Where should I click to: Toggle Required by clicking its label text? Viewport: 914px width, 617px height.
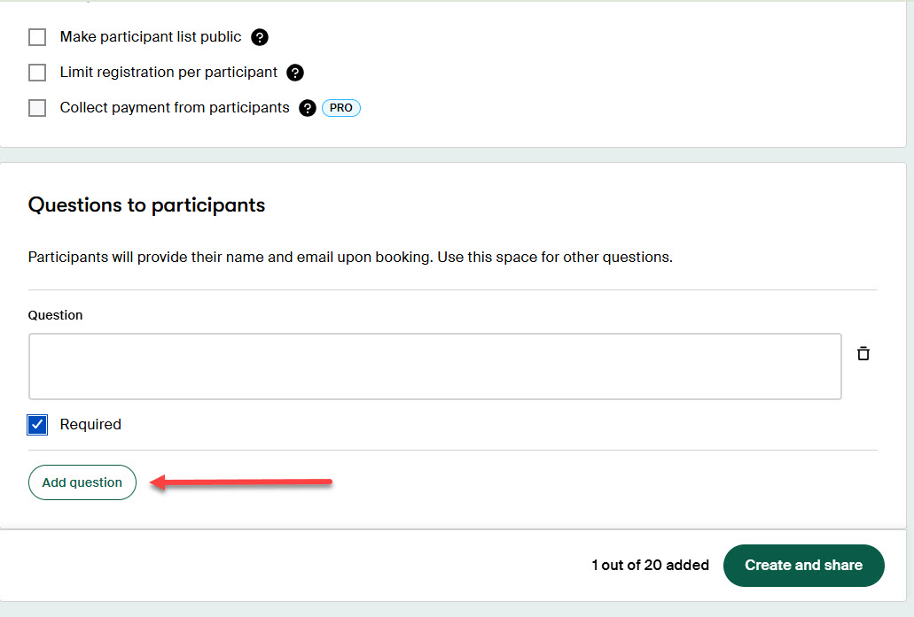(90, 424)
